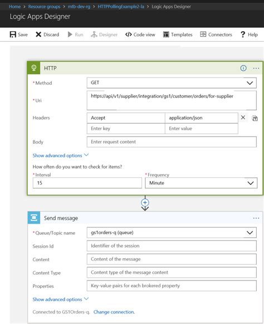Go to the mtb-dev-rg breadcrumb
Viewport: 264px width, 324px height.
coord(79,7)
